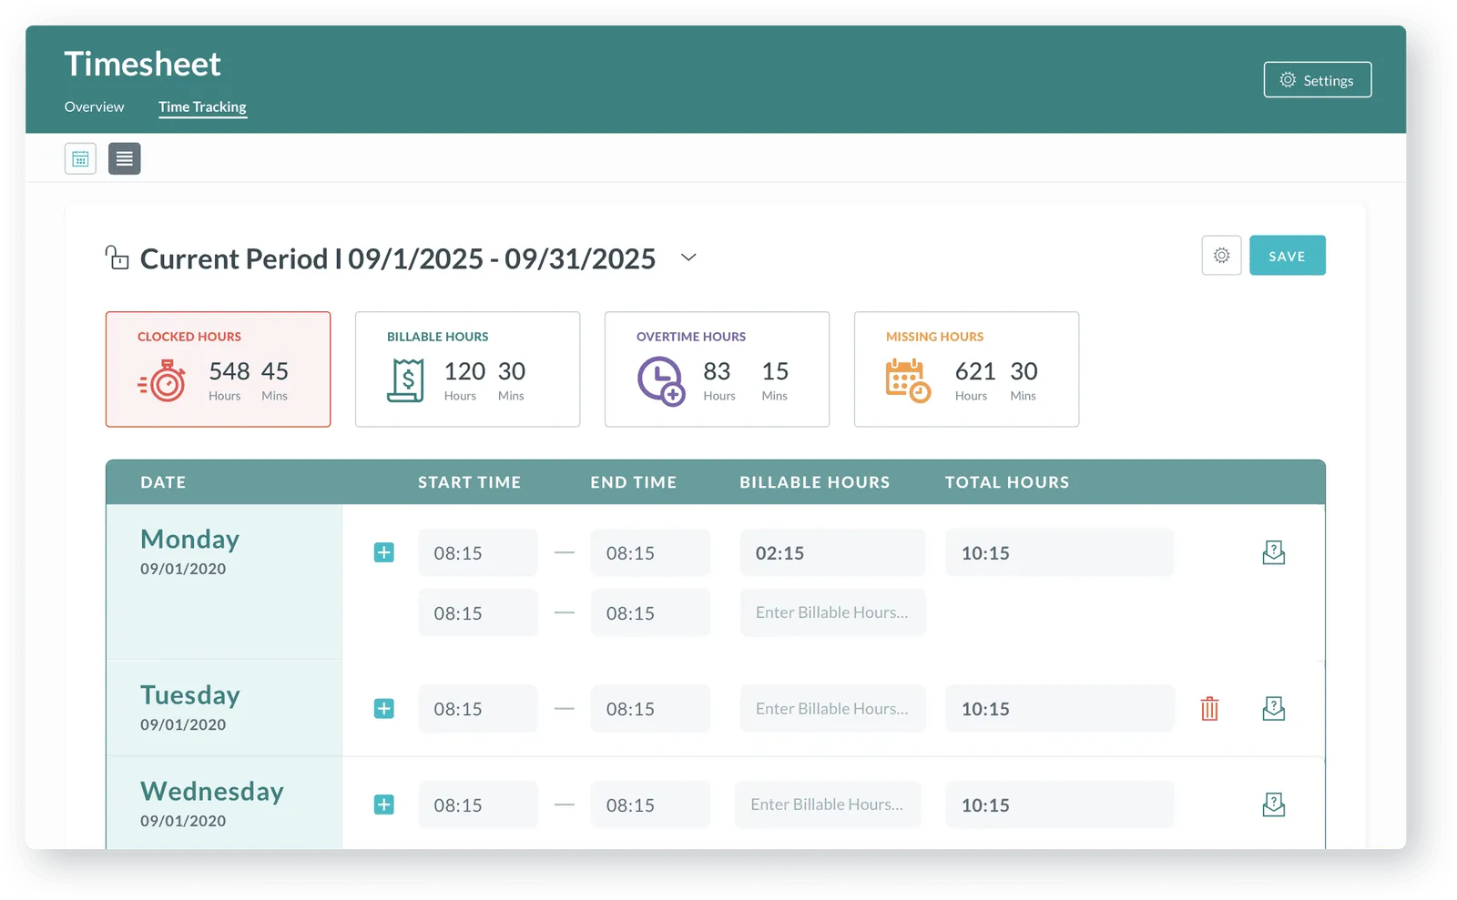Edit Monday billable hours 02:15 field
The height and width of the screenshot is (900, 1457).
point(832,552)
